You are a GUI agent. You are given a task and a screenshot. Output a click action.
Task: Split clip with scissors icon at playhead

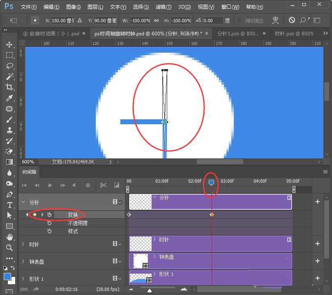click(x=103, y=185)
